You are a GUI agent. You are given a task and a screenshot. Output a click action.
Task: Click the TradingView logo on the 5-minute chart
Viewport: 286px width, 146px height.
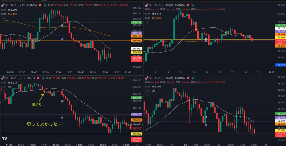tap(4, 138)
